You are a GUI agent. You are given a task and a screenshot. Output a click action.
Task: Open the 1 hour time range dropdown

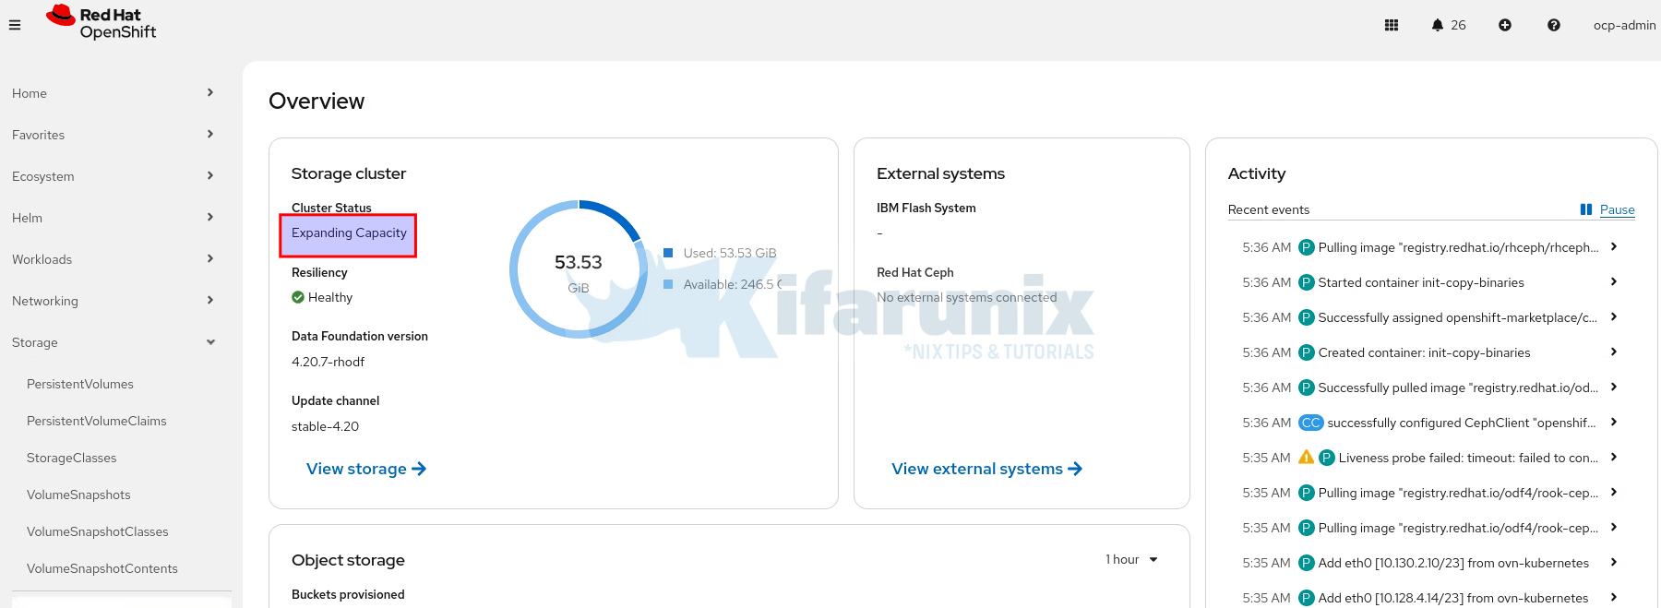point(1130,559)
